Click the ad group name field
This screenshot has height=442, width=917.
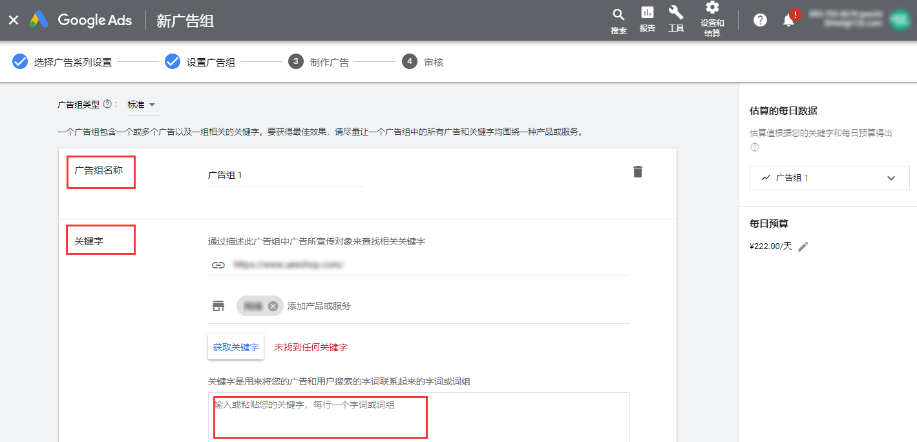(x=284, y=175)
